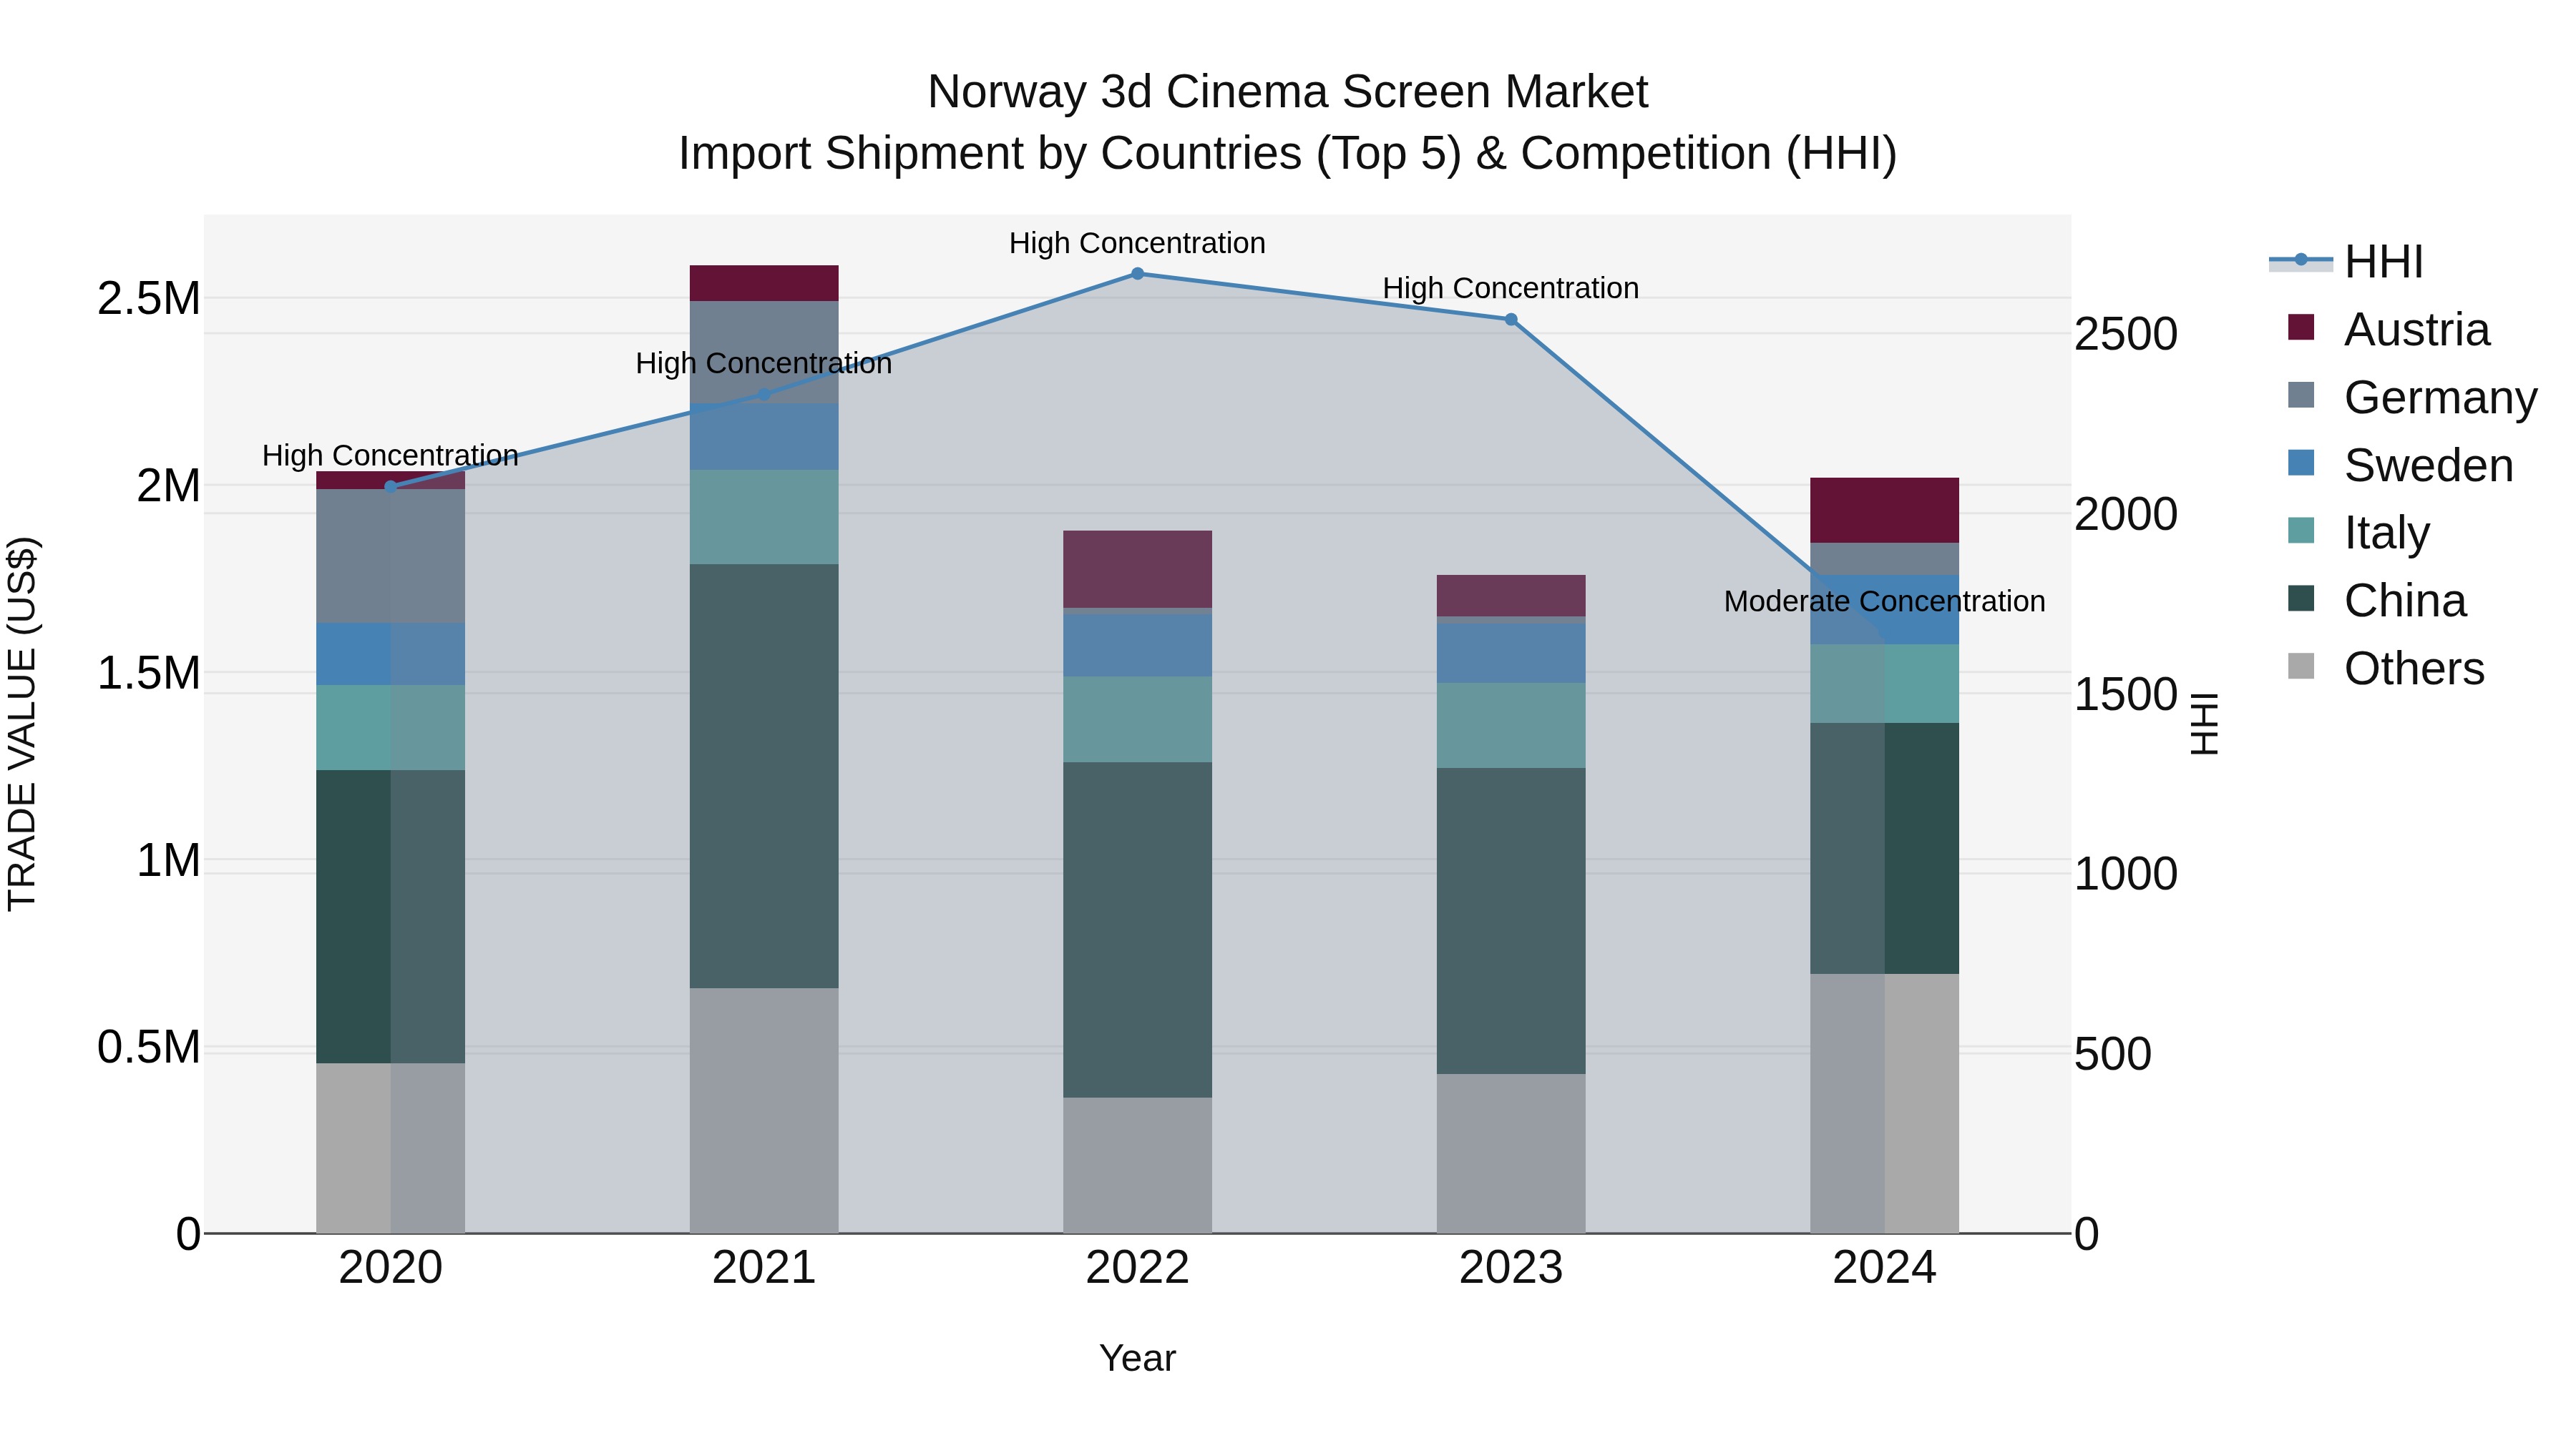Toggle the Germany legend entry

[2412, 398]
